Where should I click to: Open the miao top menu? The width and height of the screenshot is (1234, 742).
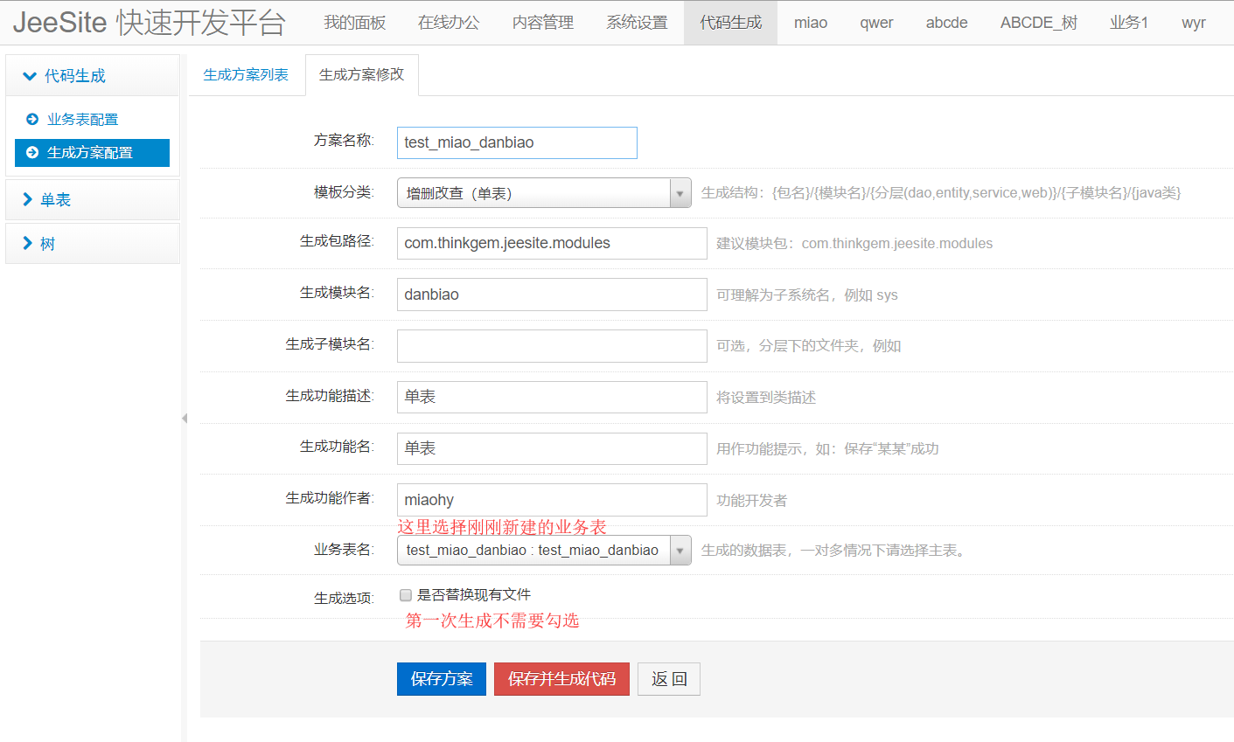point(811,23)
